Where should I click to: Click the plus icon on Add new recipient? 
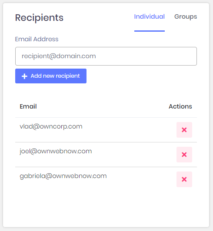(x=24, y=76)
